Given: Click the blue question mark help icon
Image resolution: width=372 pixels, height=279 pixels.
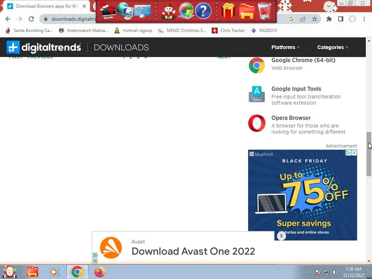Looking at the screenshot, I should pos(203,11).
